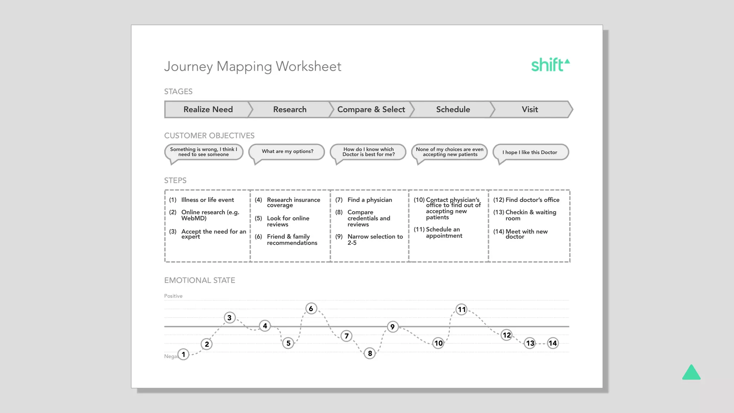Click emotional state marker 11

(462, 309)
